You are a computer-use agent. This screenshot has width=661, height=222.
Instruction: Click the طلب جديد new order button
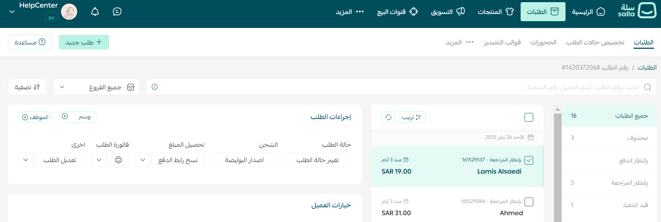84,42
